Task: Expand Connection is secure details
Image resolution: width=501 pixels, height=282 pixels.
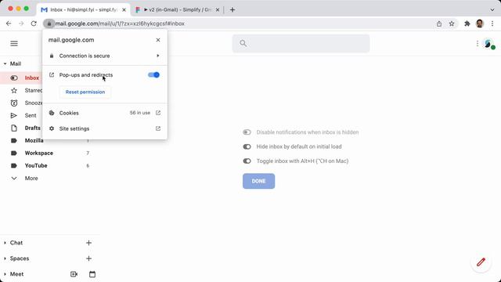Action: (104, 56)
